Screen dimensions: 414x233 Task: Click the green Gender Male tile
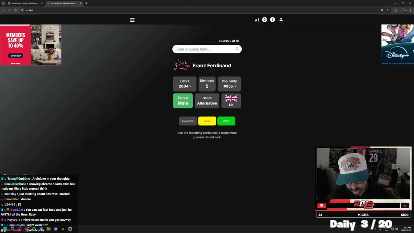click(183, 101)
